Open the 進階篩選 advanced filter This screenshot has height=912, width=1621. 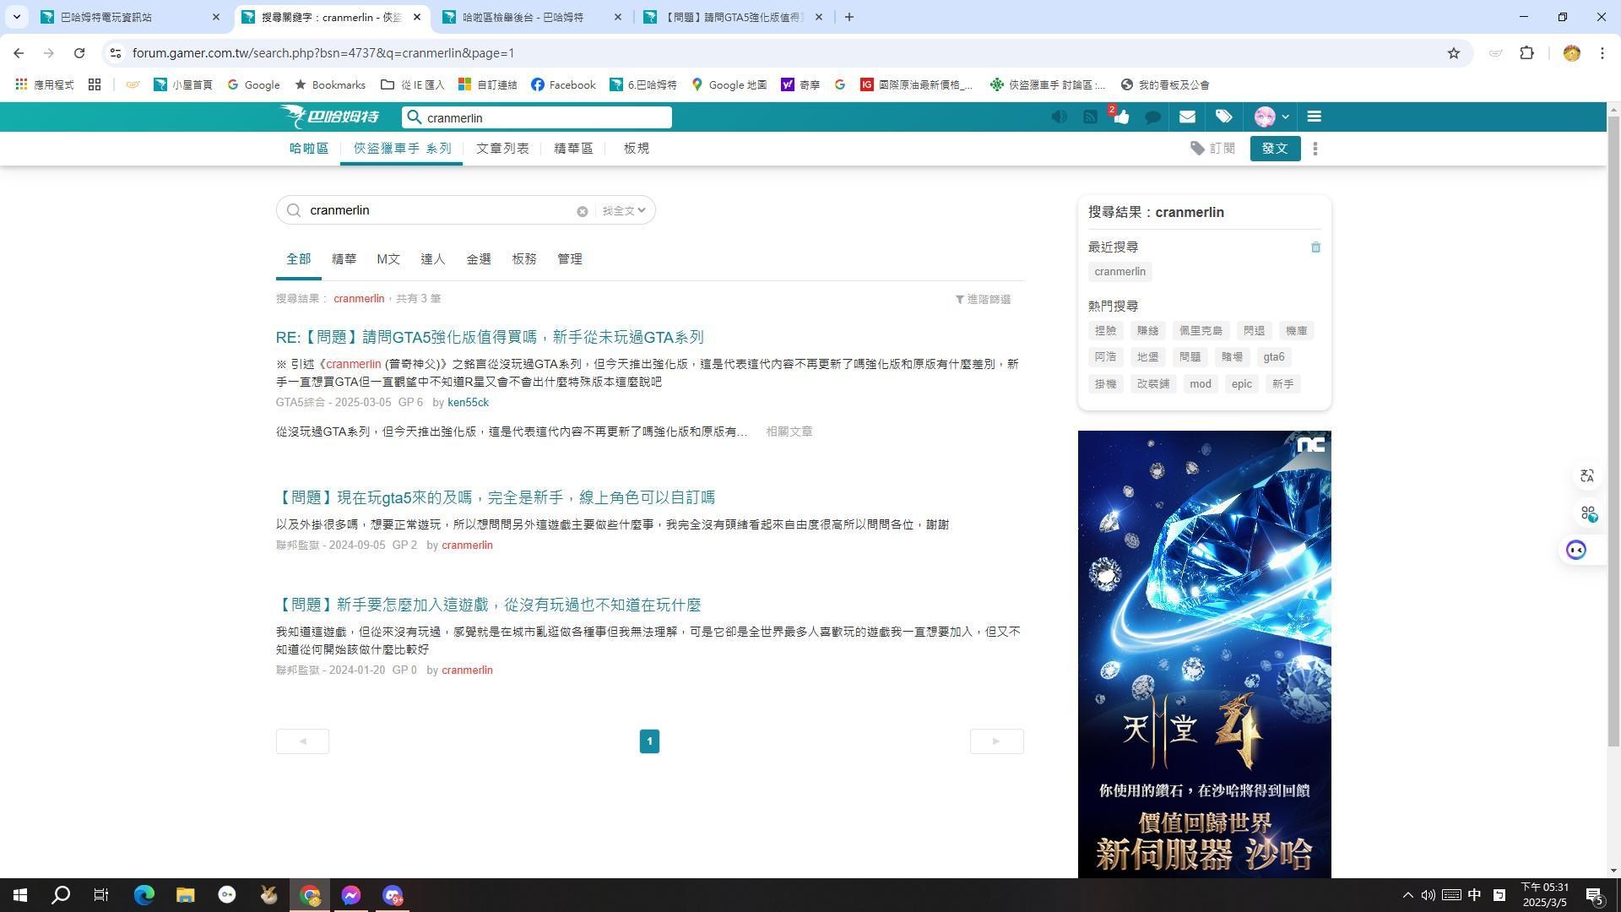(x=983, y=299)
